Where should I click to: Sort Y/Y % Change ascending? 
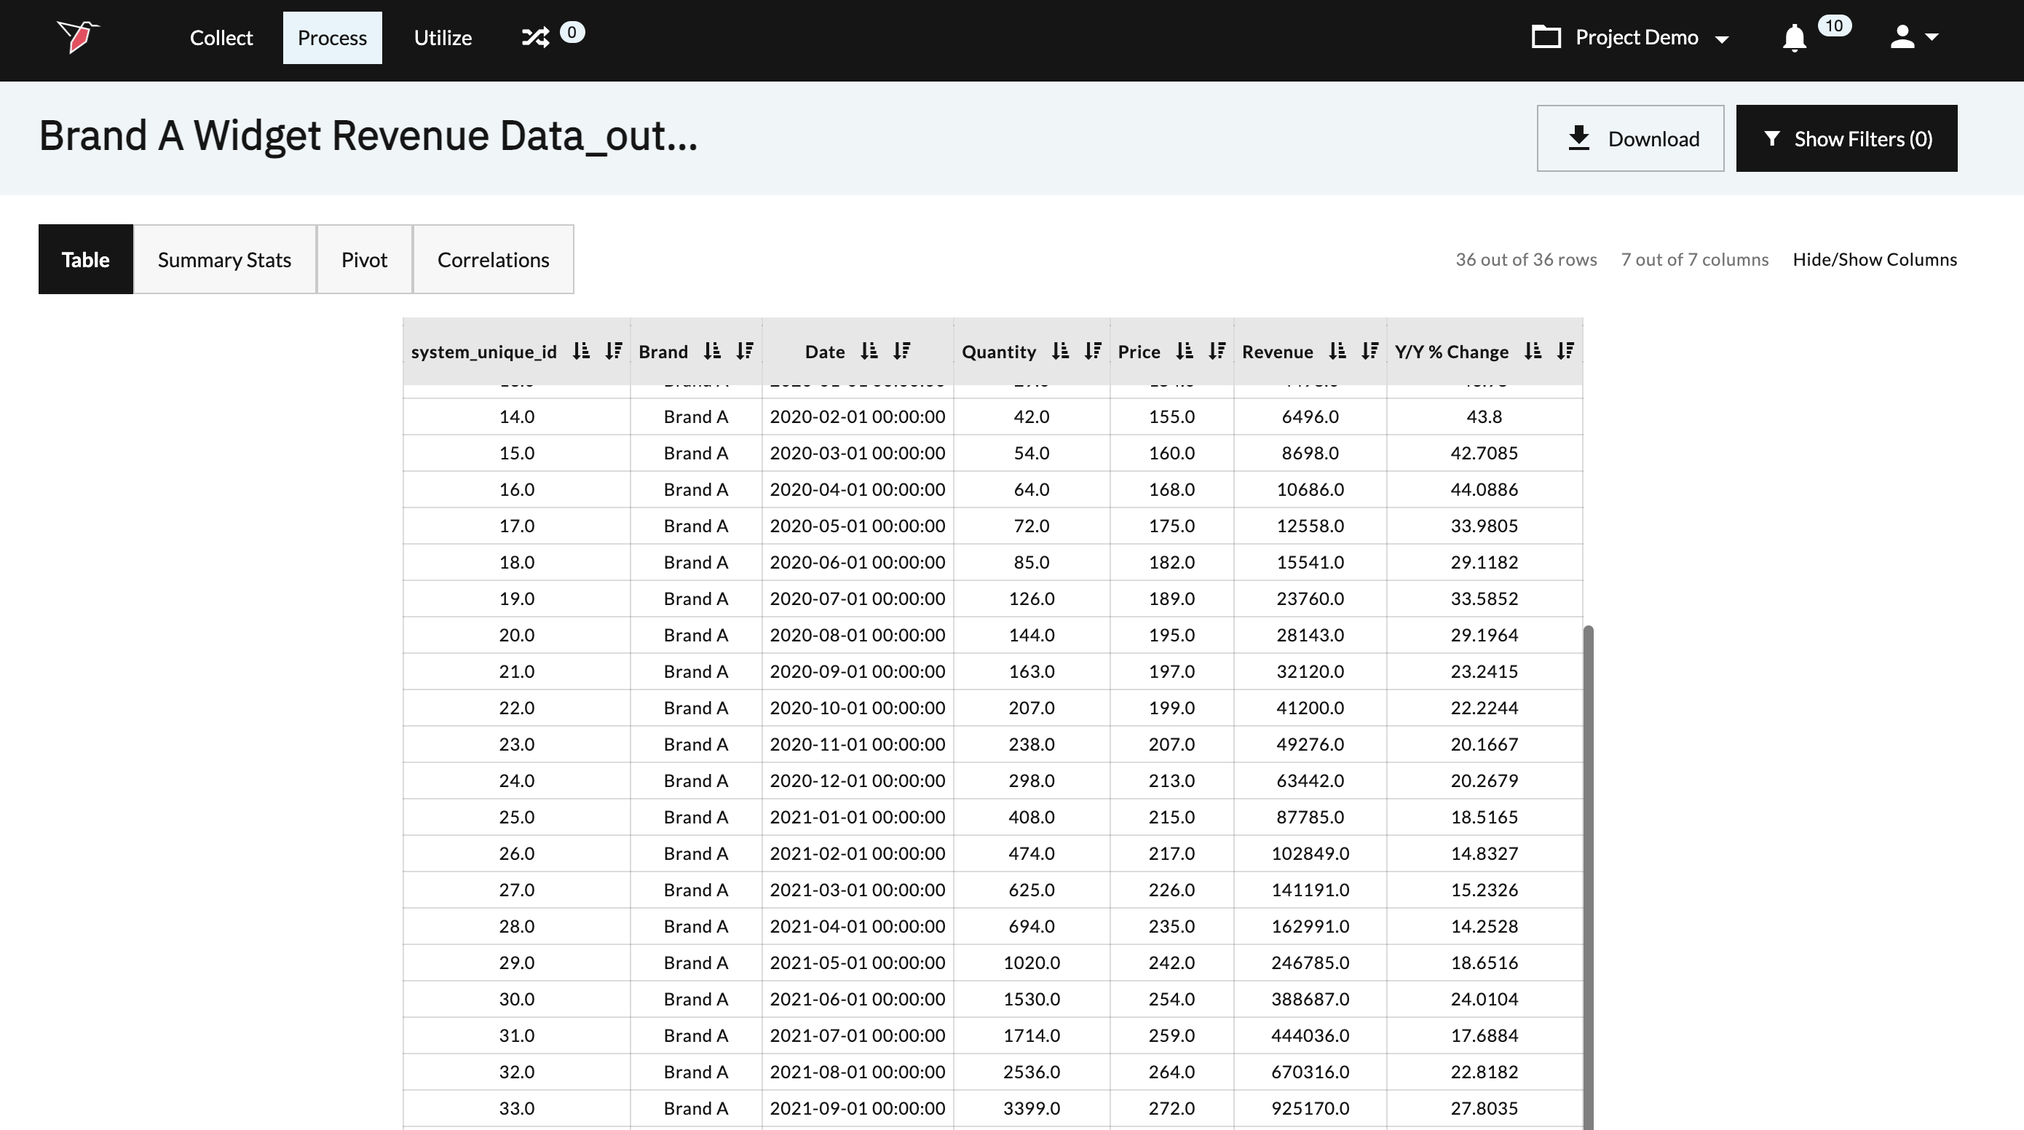coord(1532,351)
